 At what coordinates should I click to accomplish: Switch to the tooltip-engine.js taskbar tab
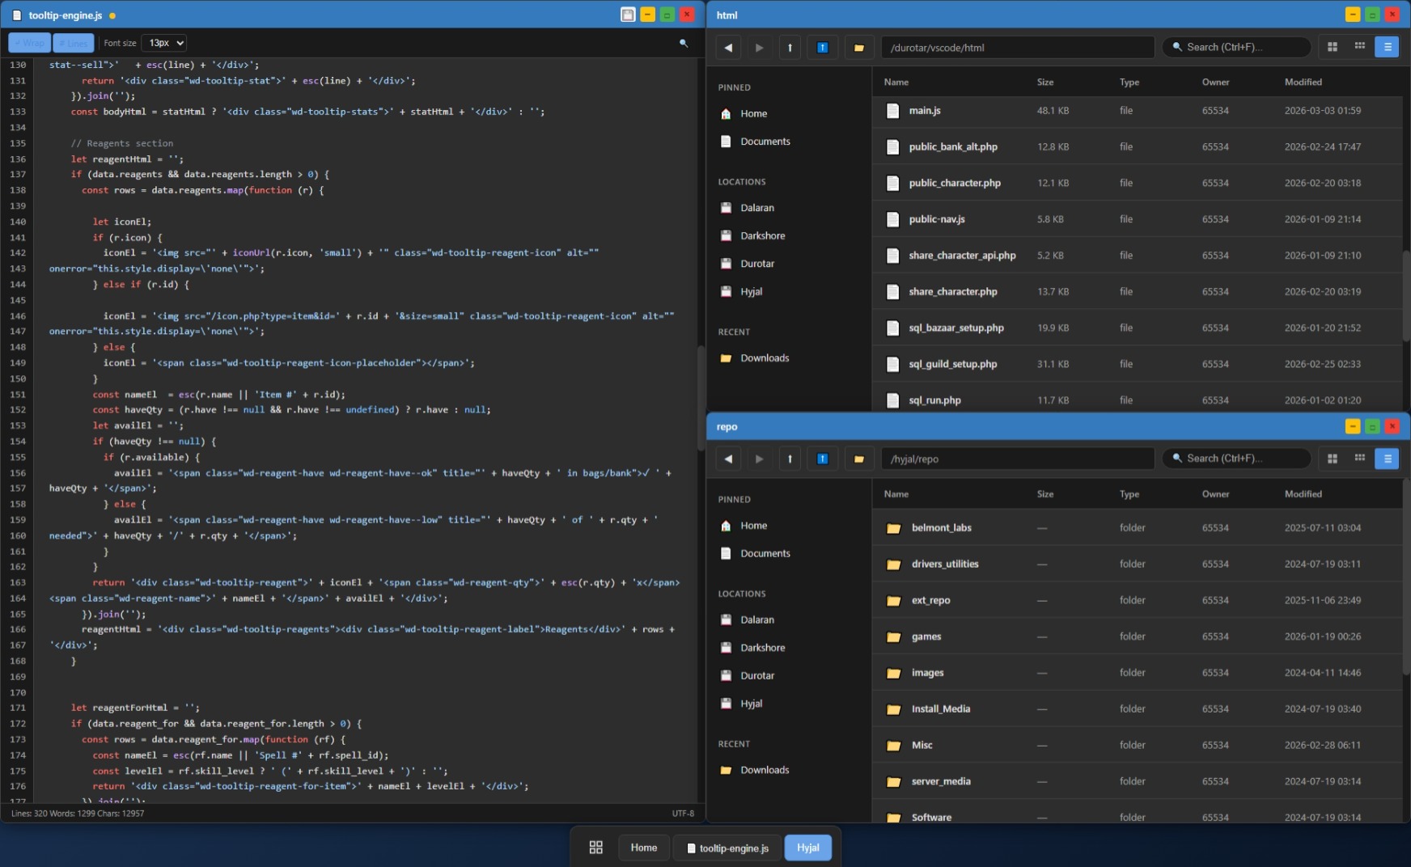point(727,848)
